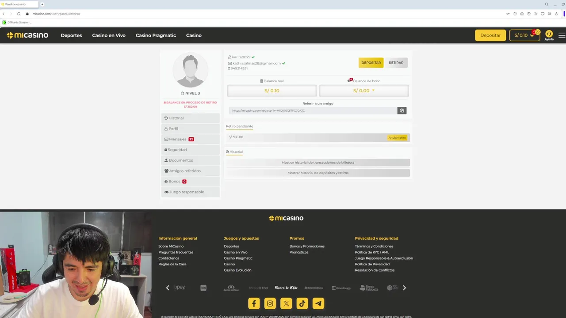The height and width of the screenshot is (318, 566).
Task: Click the browser search tabs magnifier icon
Action: pos(547,4)
